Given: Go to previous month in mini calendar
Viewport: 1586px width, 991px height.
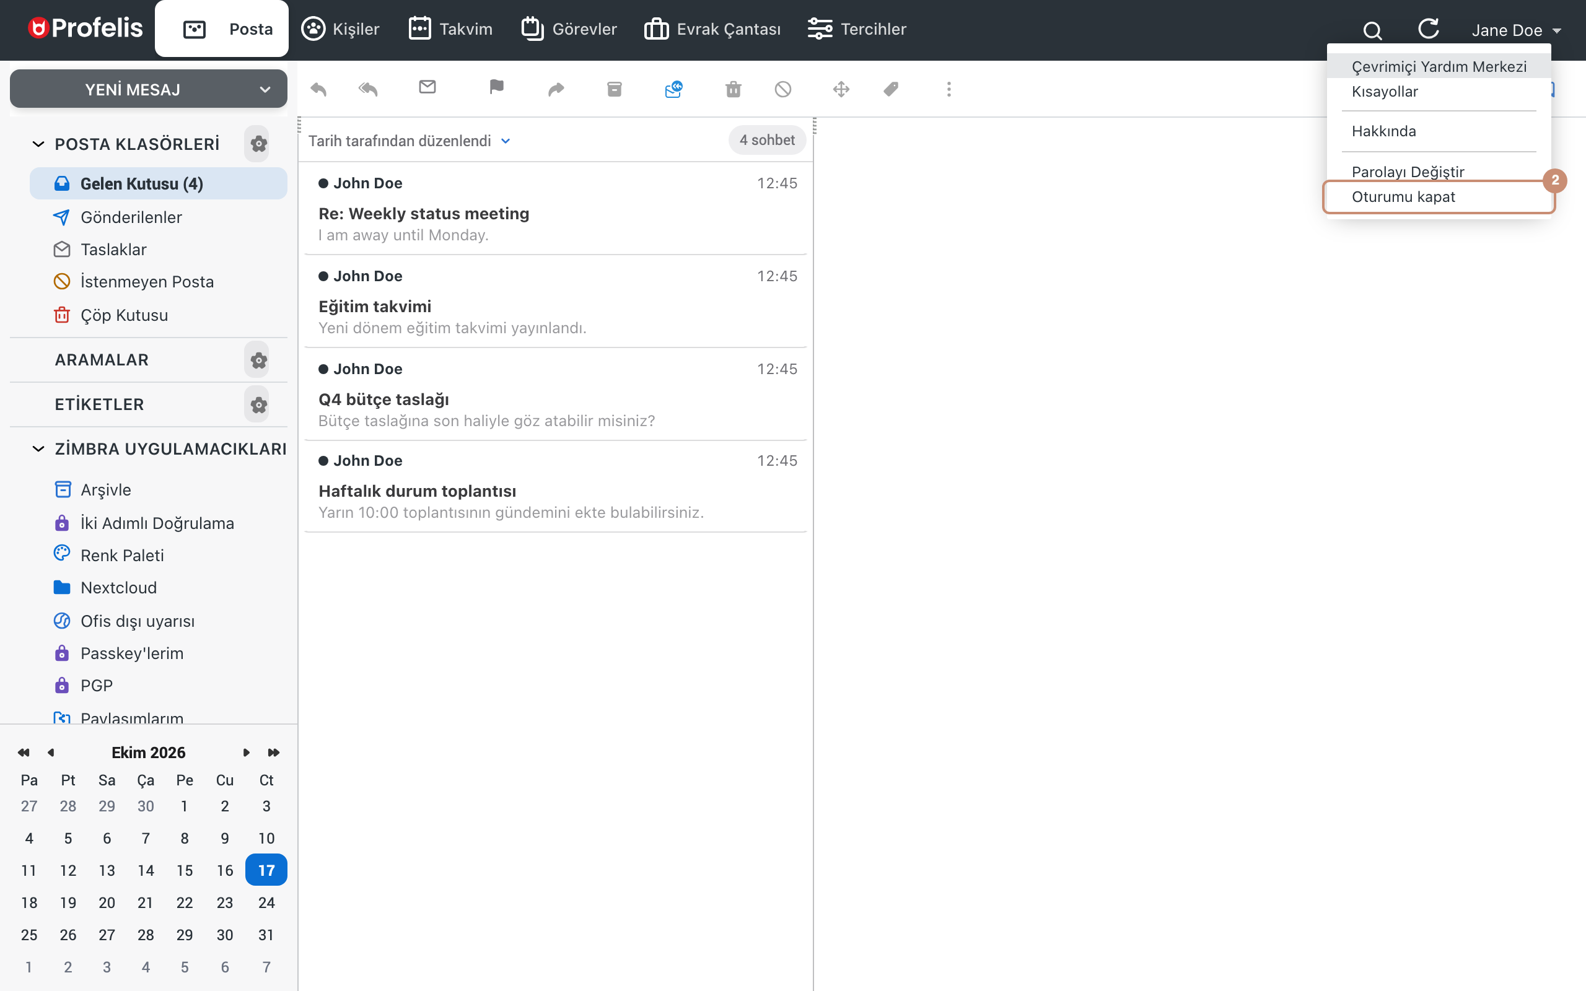Looking at the screenshot, I should tap(50, 753).
